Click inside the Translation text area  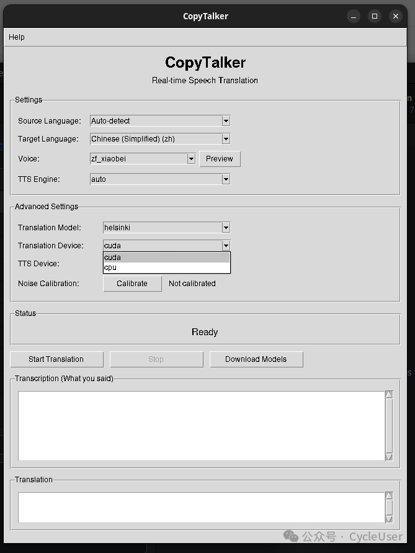(201, 507)
